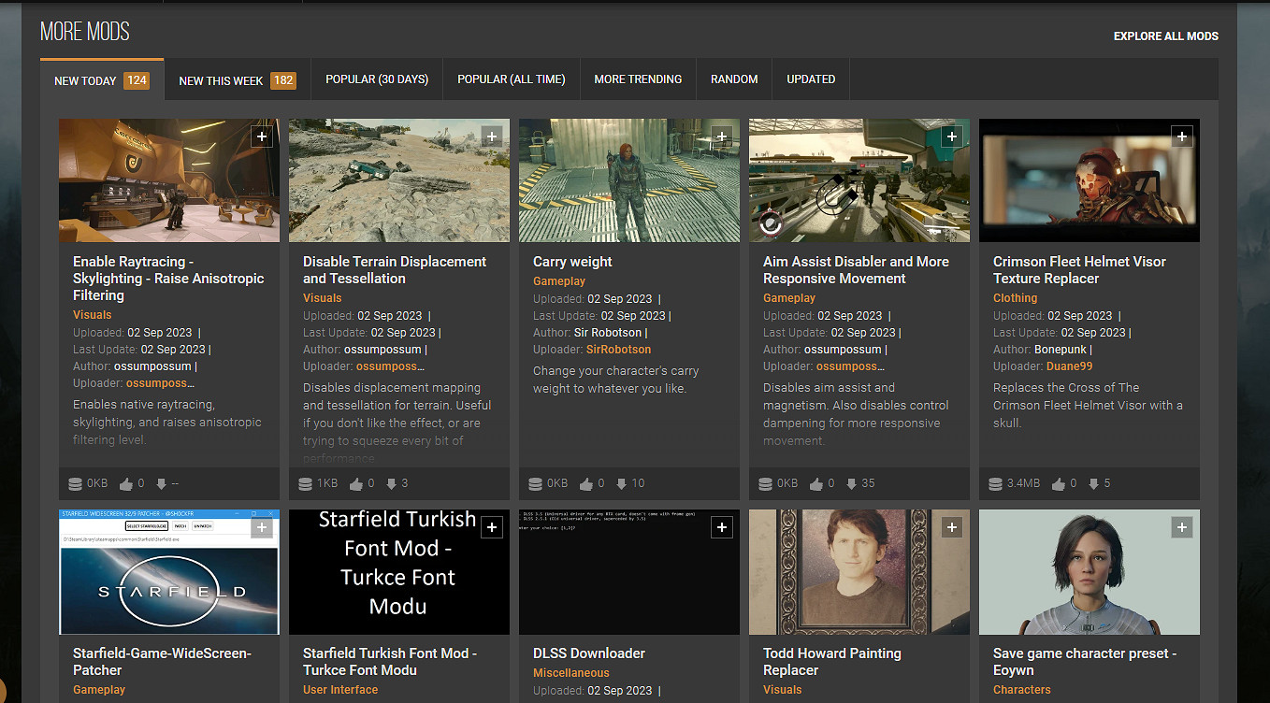This screenshot has height=703, width=1270.
Task: Click plus icon on Starfield Turkish Font thumbnail
Action: click(492, 527)
